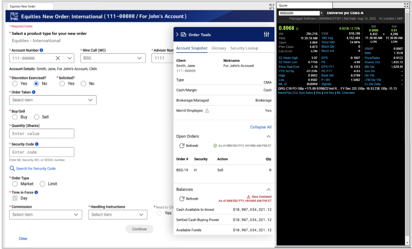Collapse the Balances section chevron
Screen dimensions: 412x249
[x=268, y=190]
